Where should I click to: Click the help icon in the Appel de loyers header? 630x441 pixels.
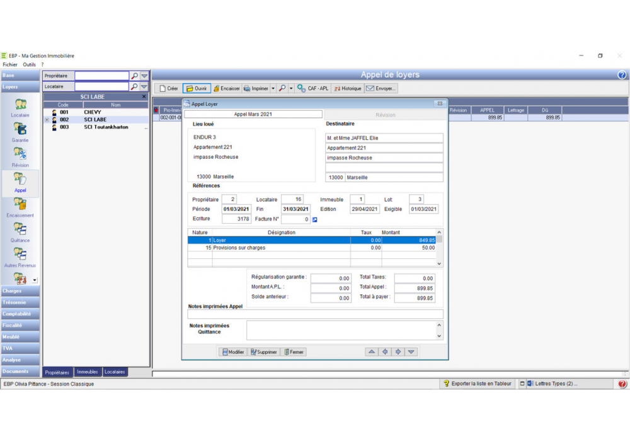[x=622, y=75]
